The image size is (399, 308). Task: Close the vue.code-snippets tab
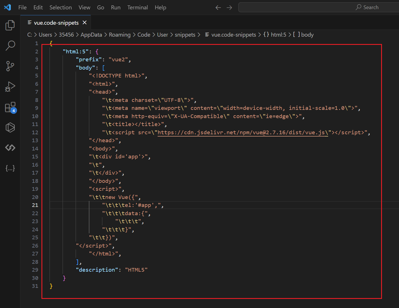point(85,22)
